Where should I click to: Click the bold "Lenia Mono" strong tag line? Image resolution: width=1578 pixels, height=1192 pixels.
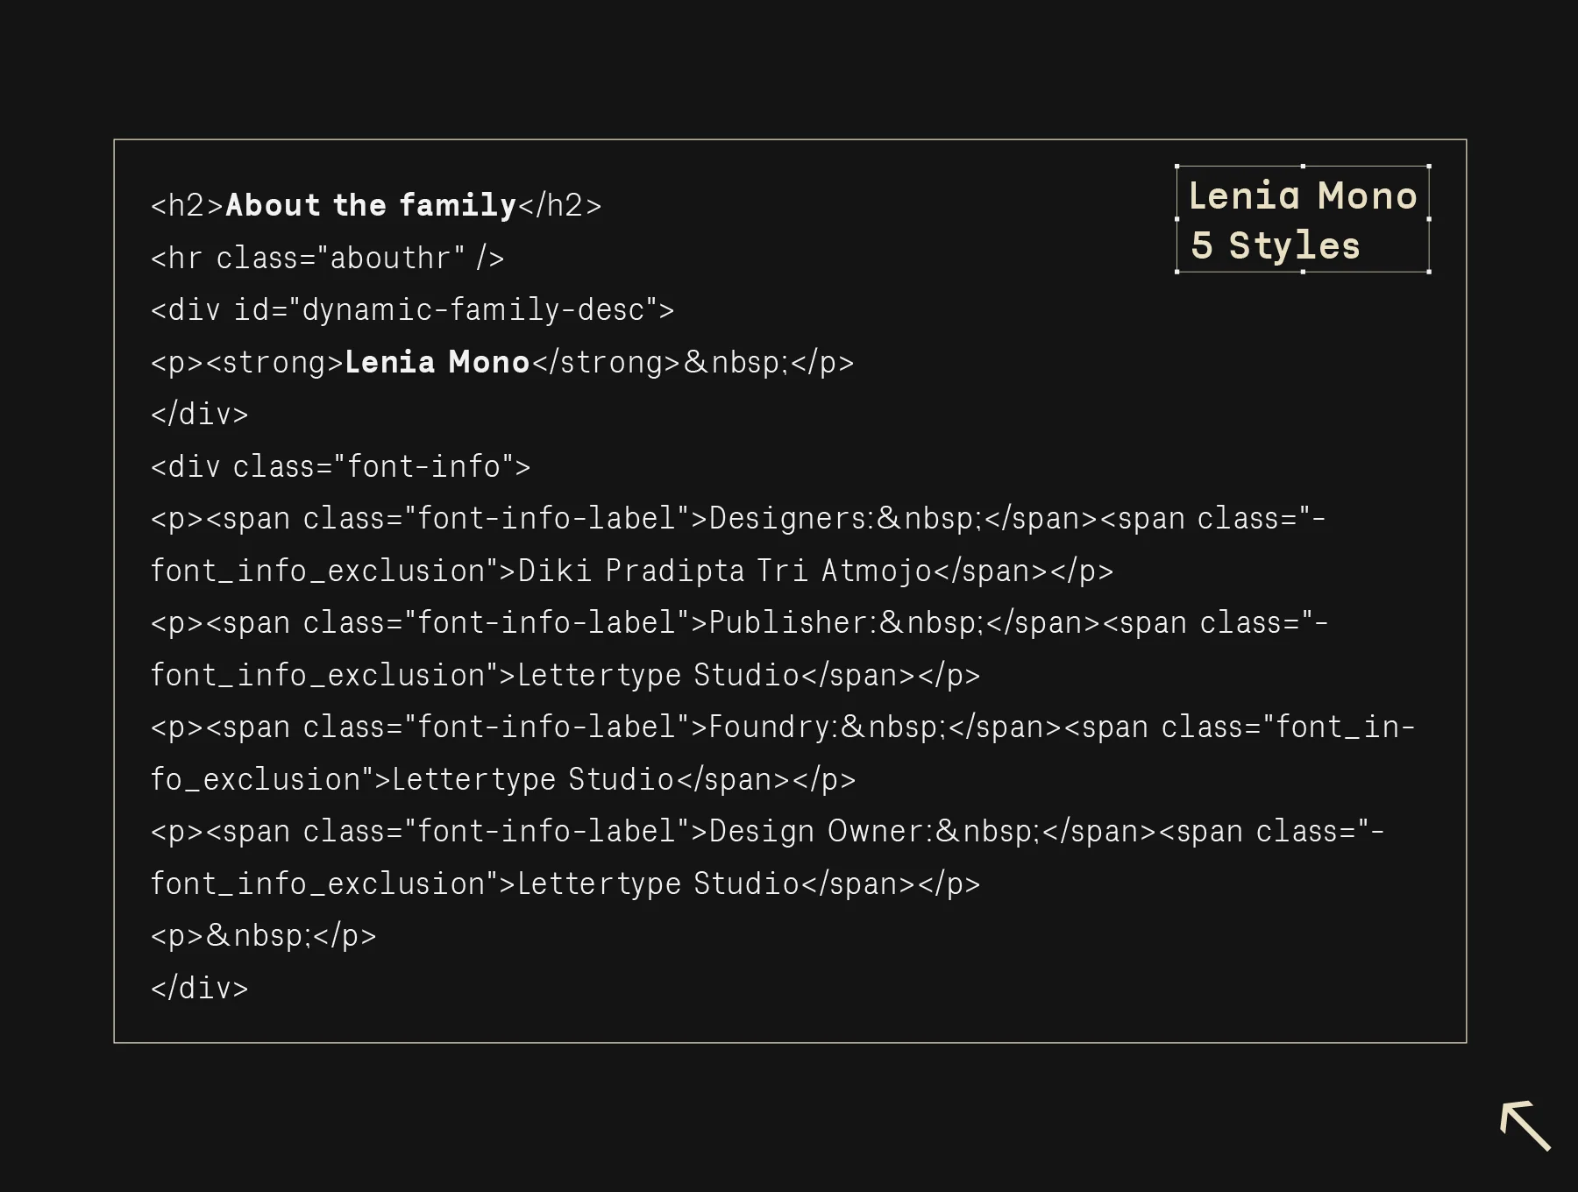point(502,362)
